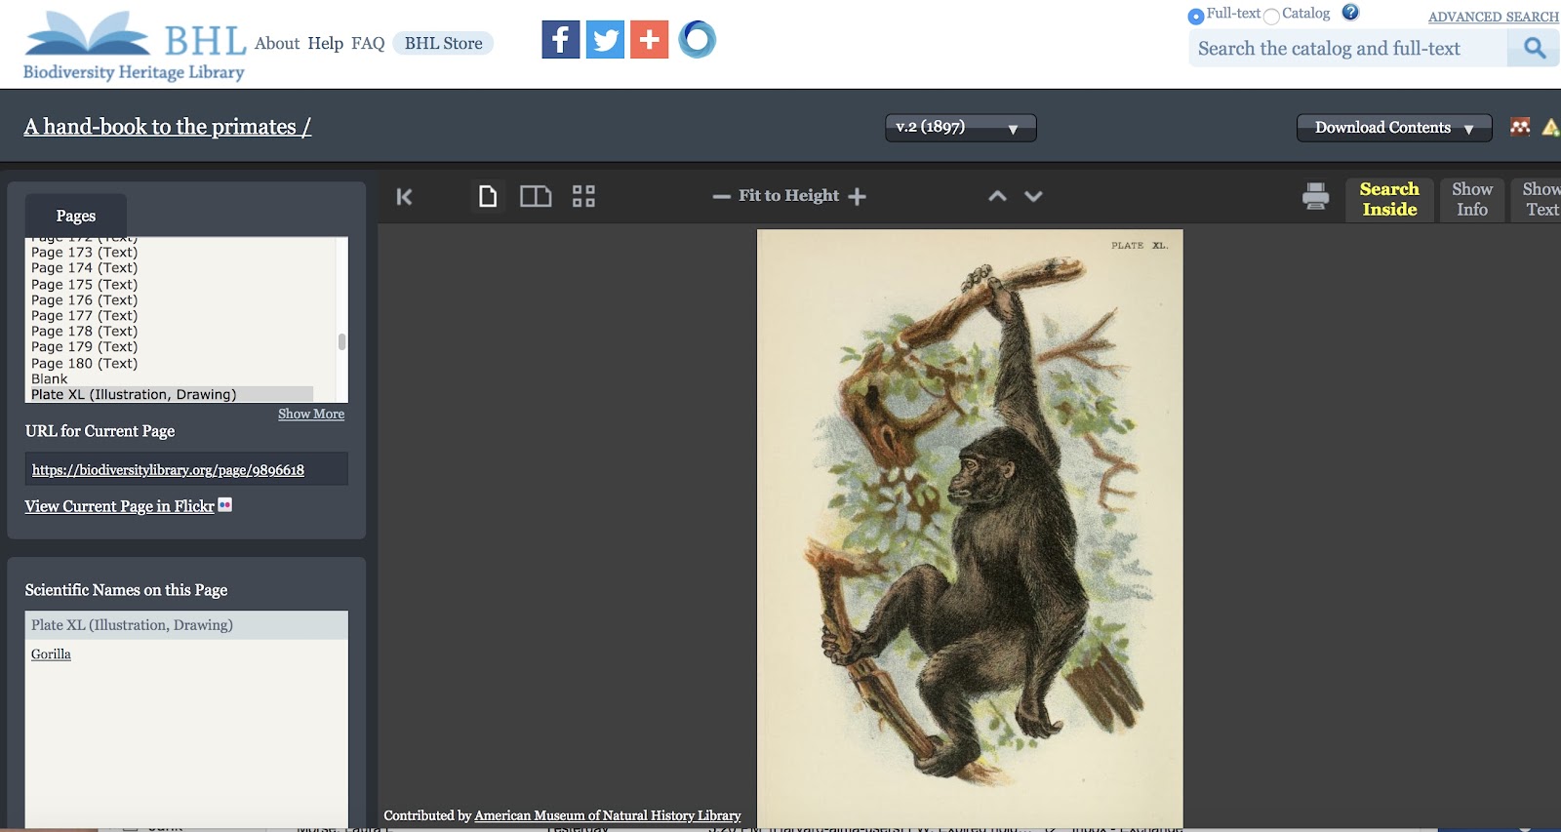Viewport: 1561px width, 832px height.
Task: Open the Mendeley icon in title bar
Action: [x=1520, y=127]
